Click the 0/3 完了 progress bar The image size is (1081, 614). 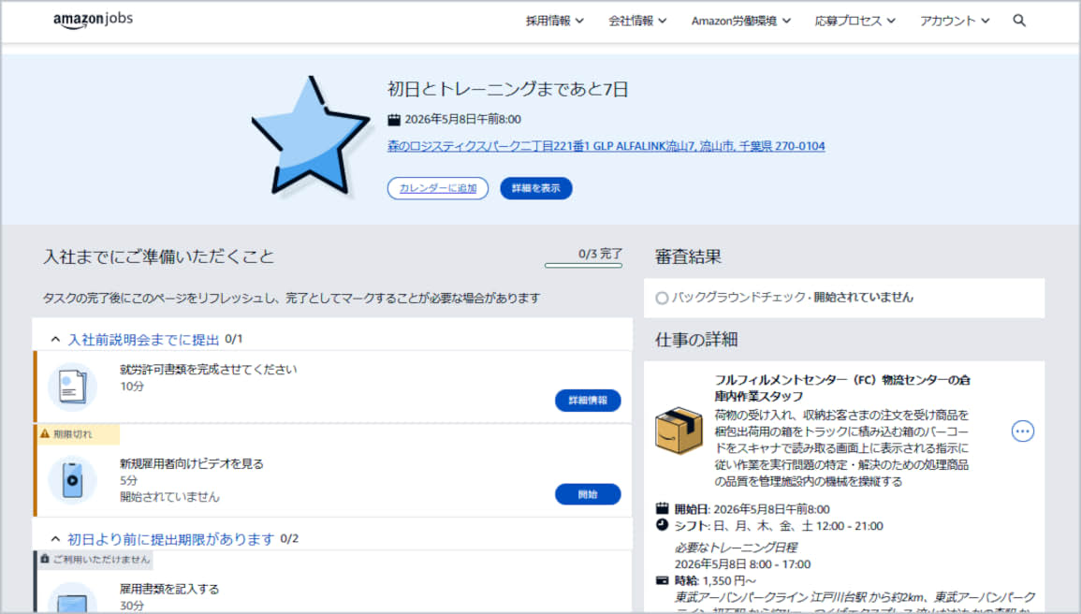click(x=583, y=265)
